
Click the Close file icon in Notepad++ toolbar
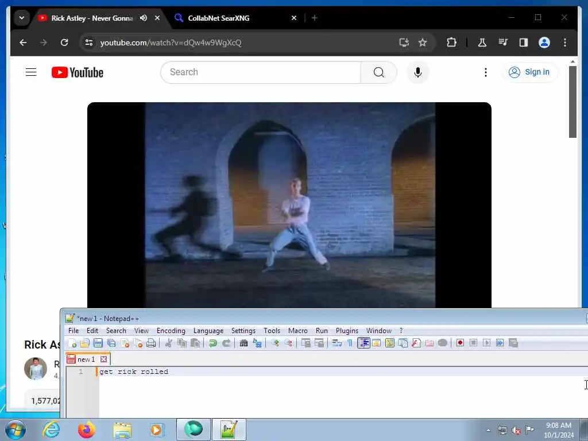pyautogui.click(x=125, y=343)
